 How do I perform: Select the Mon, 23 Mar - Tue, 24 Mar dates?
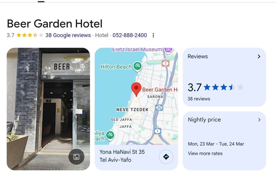click(x=216, y=144)
